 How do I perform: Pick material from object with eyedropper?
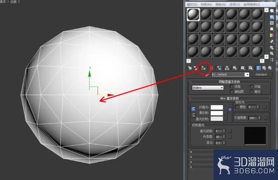(207, 75)
